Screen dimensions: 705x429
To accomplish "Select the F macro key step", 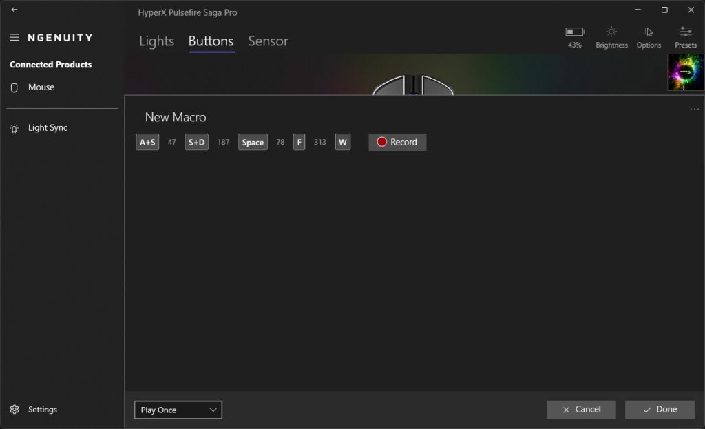I will point(299,142).
